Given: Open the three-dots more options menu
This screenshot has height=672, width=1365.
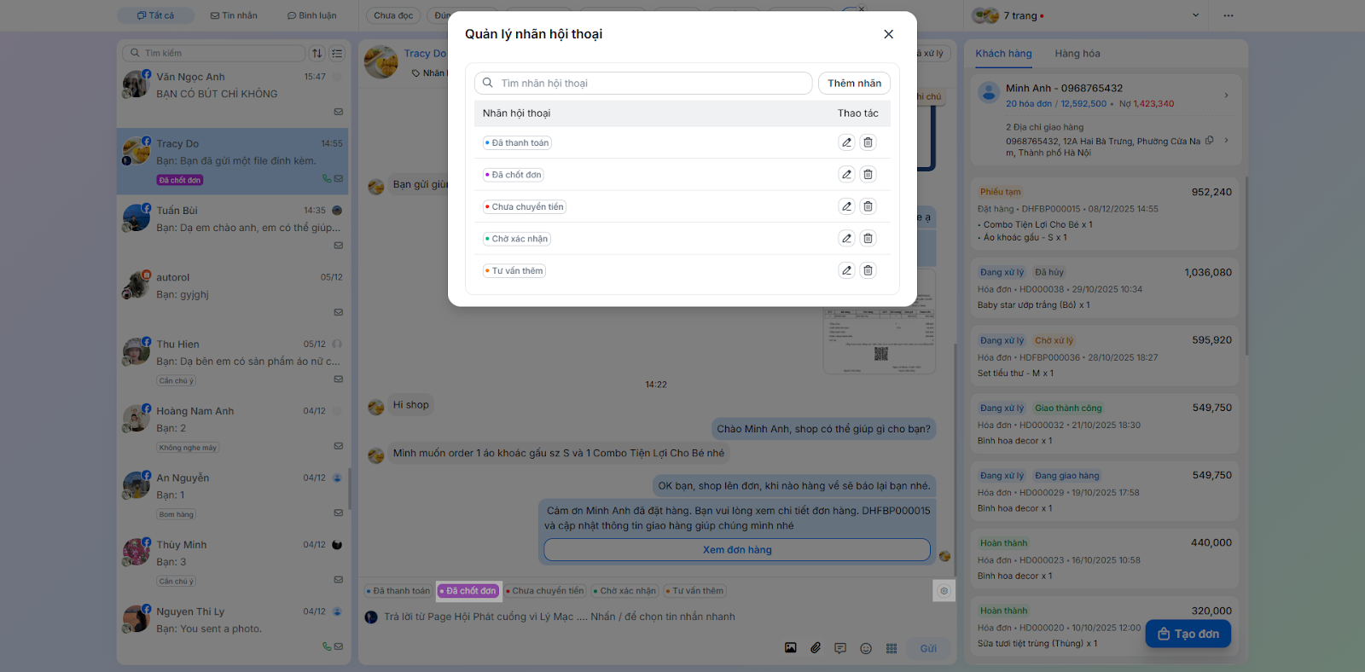Looking at the screenshot, I should 1228,15.
